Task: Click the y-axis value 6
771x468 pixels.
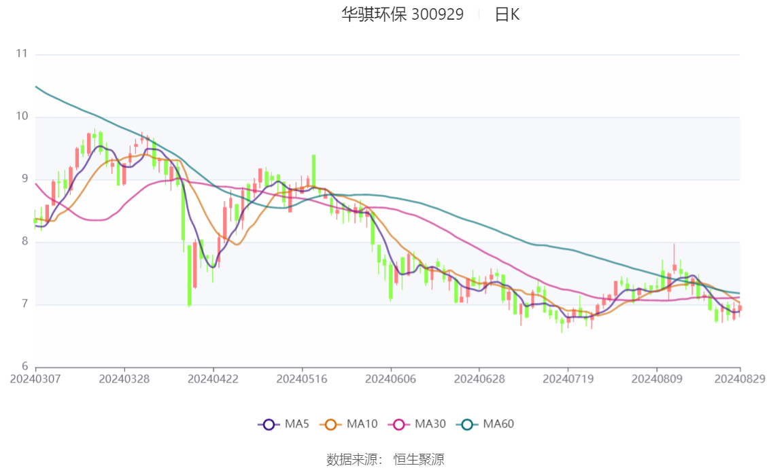Action: coord(24,366)
